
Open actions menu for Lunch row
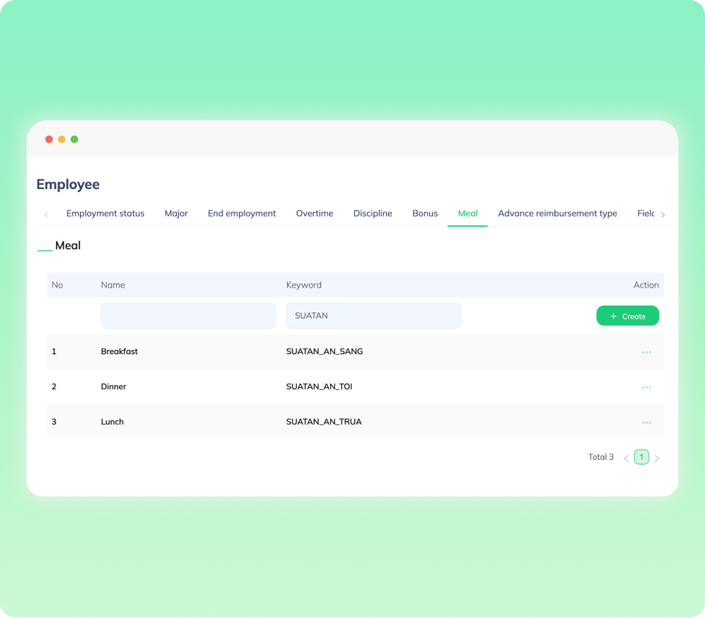(646, 422)
